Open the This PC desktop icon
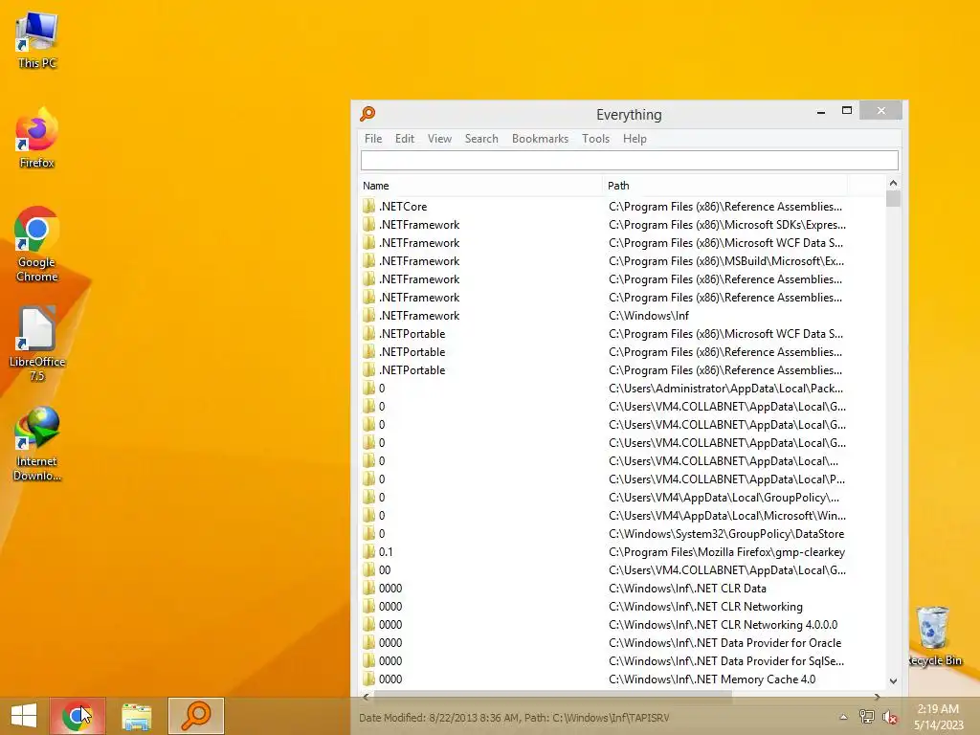 pos(37,40)
